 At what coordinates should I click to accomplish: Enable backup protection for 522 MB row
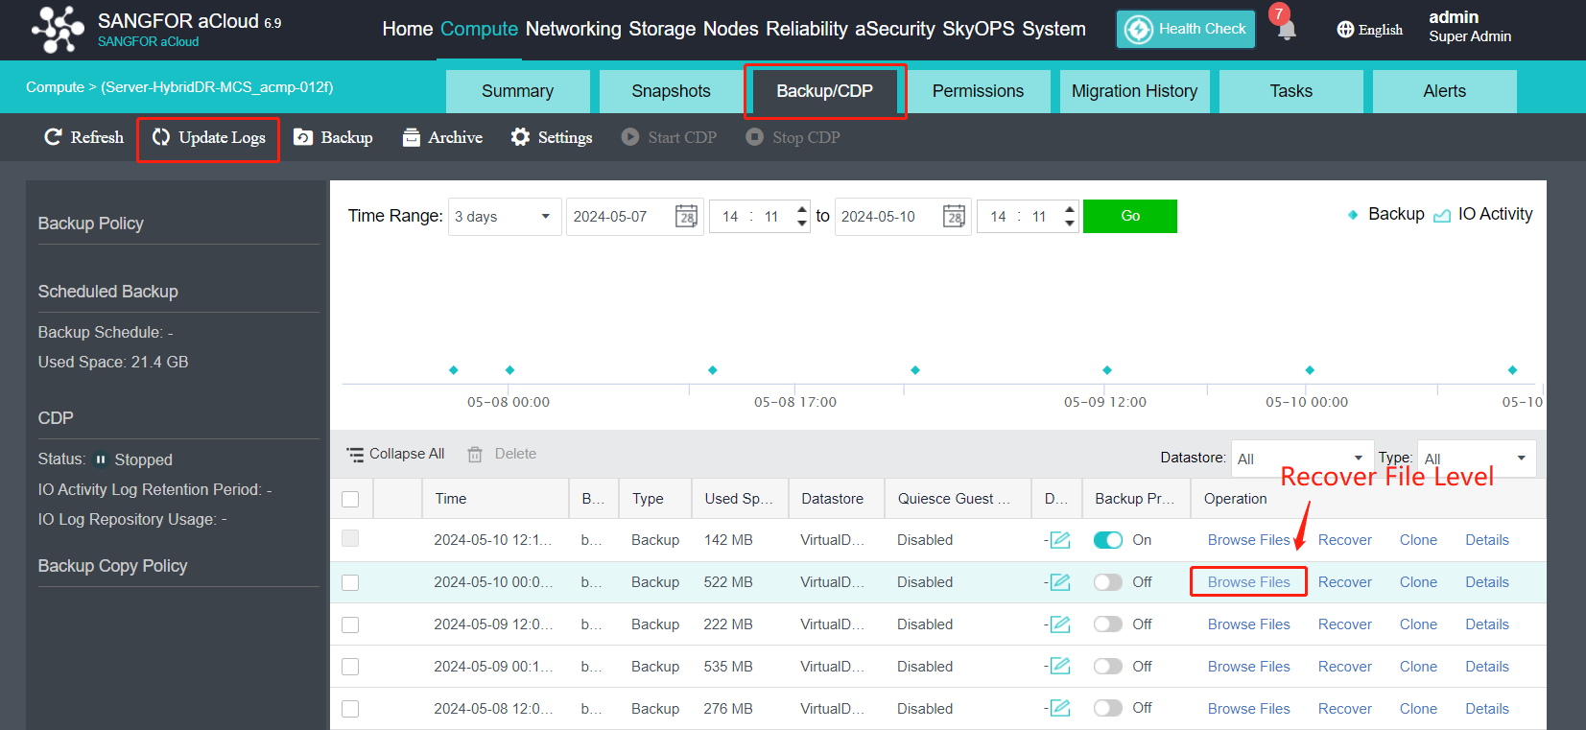(x=1108, y=582)
